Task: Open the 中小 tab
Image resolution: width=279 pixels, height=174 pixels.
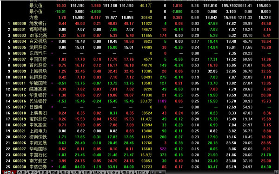Action: pos(33,172)
